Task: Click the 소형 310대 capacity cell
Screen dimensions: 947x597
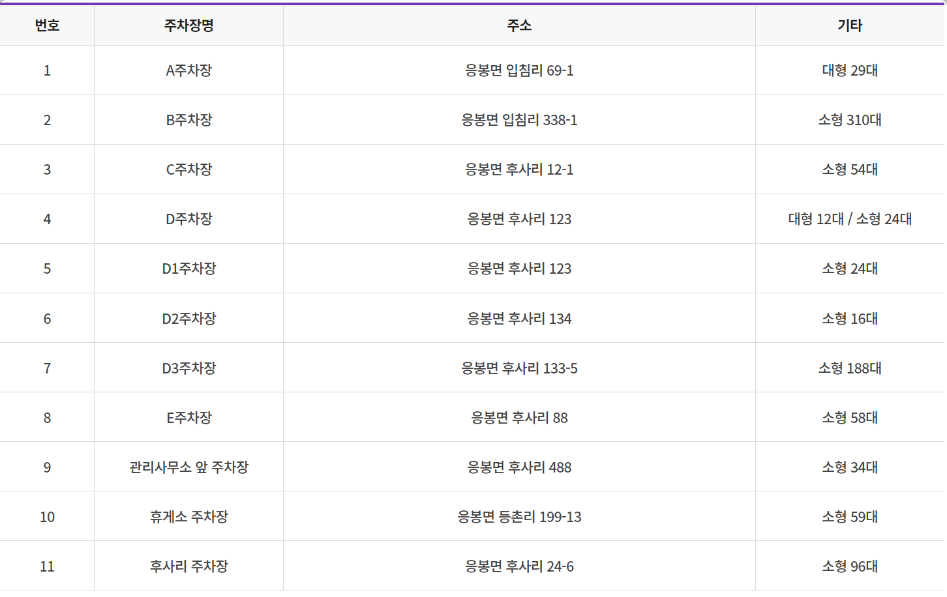Action: 850,120
